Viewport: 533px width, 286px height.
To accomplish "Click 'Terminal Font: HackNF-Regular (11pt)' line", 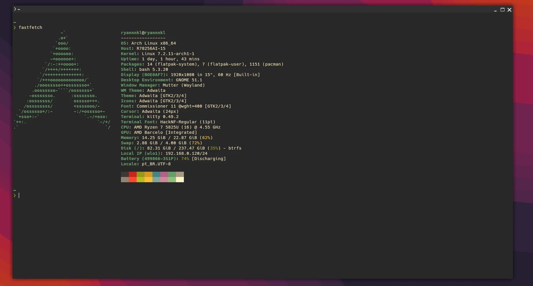I will 168,122.
